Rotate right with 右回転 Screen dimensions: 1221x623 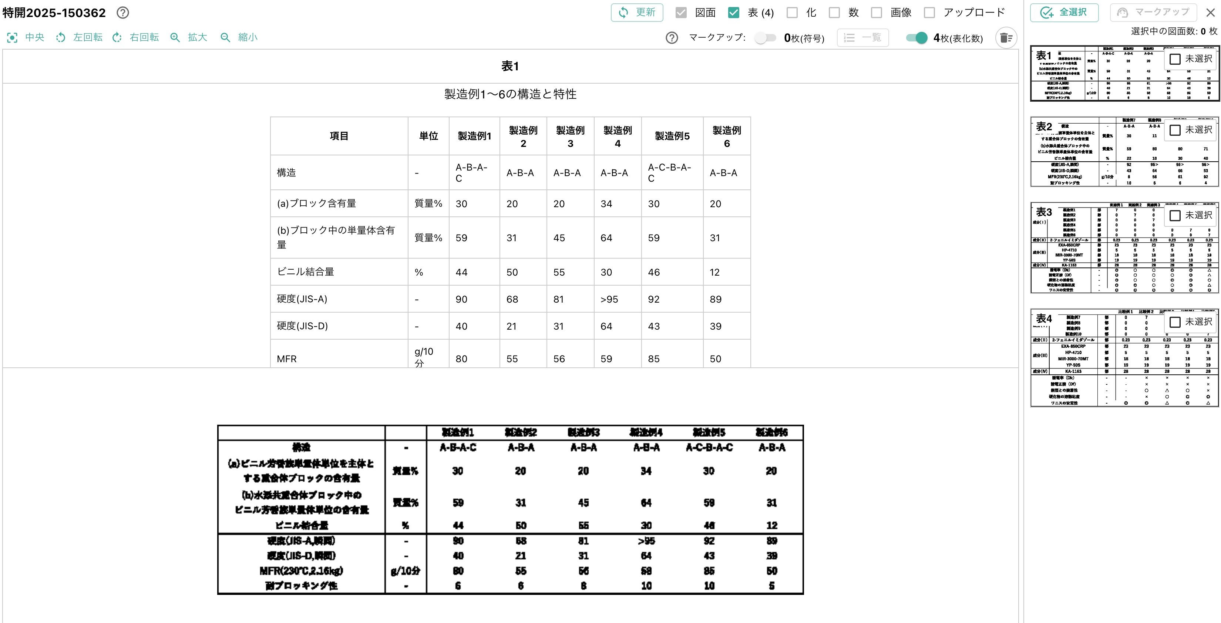[135, 37]
